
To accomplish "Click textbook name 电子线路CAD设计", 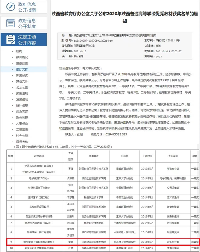I will [x=39, y=178].
